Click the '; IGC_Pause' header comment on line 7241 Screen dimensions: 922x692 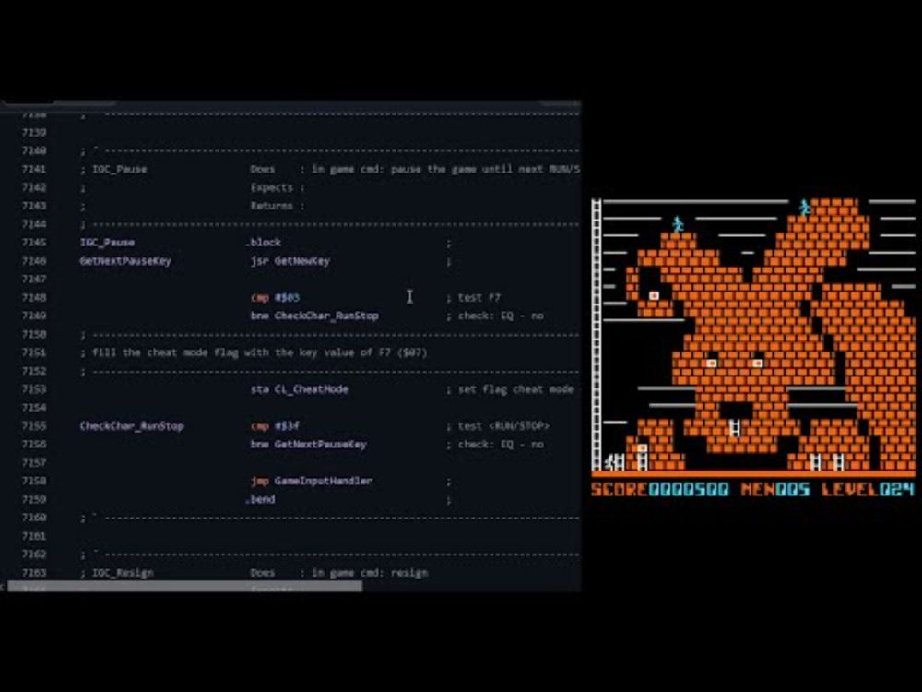click(x=113, y=170)
